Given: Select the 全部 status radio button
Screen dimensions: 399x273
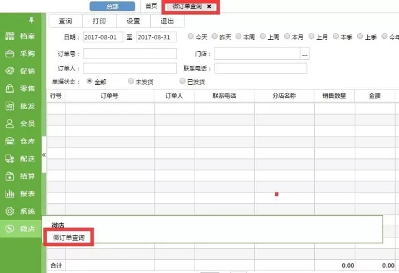Looking at the screenshot, I should (89, 81).
